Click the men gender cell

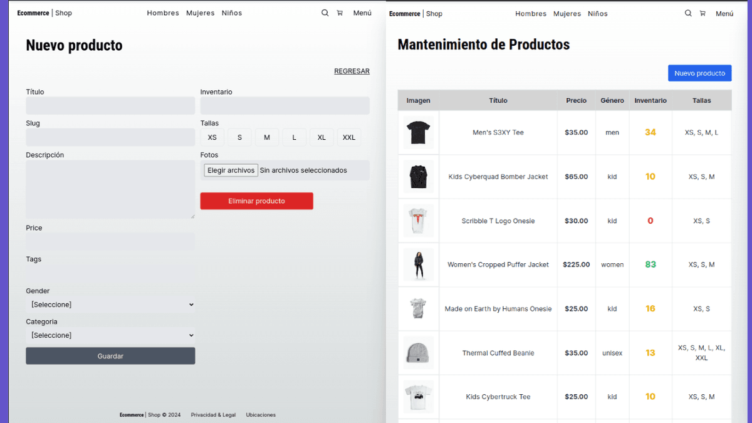tap(612, 133)
